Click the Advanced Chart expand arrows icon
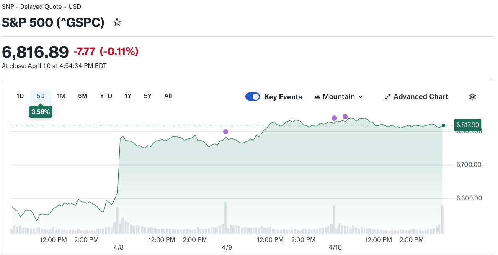This screenshot has height=255, width=498. tap(387, 97)
